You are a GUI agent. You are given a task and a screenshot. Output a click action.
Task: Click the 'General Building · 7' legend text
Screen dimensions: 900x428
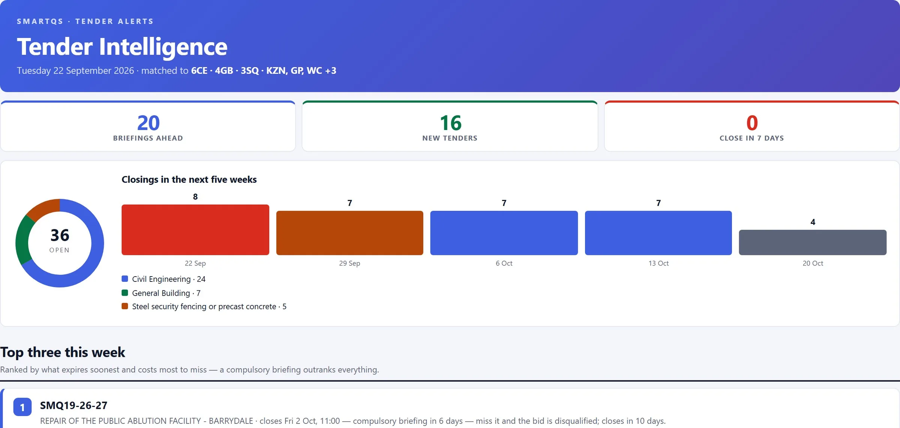coord(166,293)
